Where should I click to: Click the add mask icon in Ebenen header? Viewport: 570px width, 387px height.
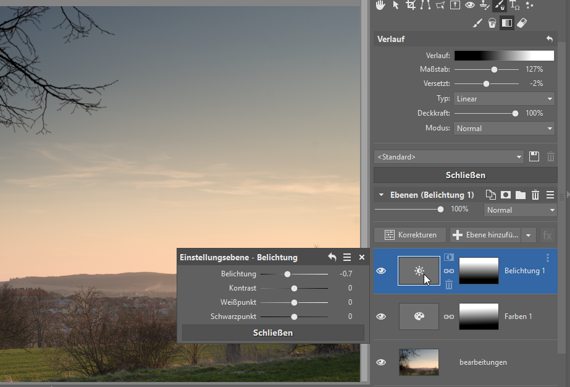tap(506, 195)
